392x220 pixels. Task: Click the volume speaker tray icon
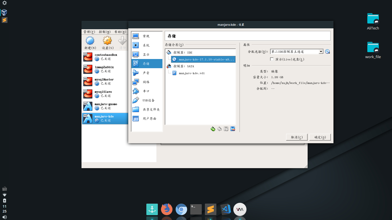tap(4, 217)
